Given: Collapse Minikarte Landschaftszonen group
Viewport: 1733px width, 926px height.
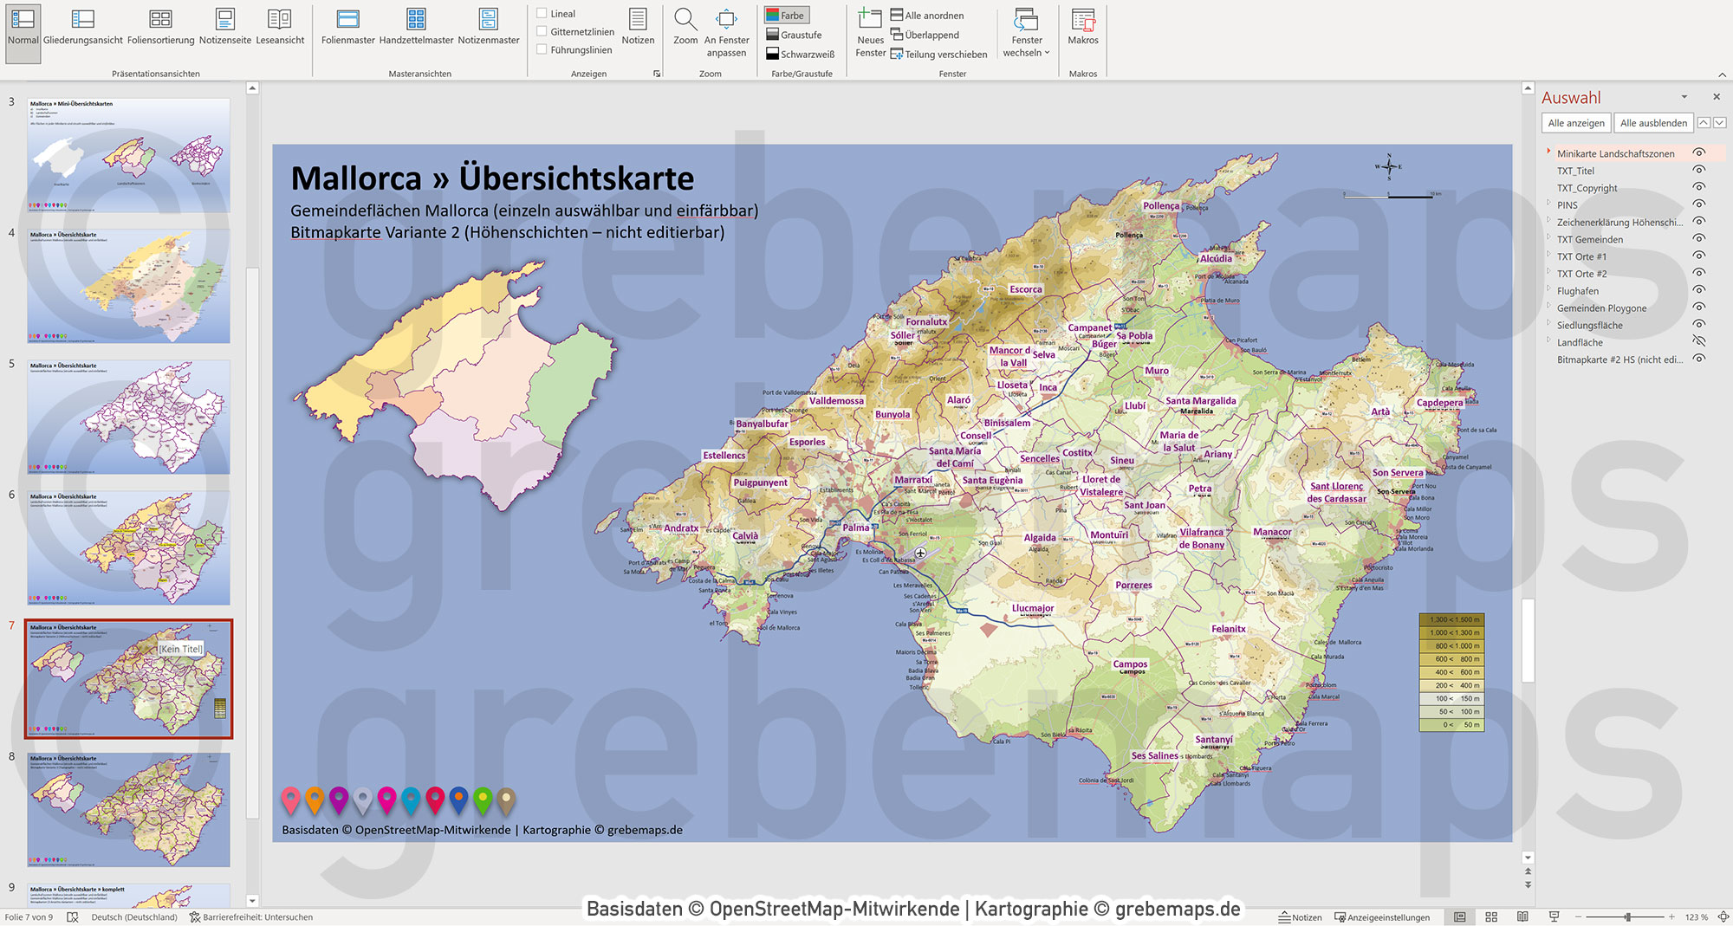Looking at the screenshot, I should pyautogui.click(x=1548, y=152).
